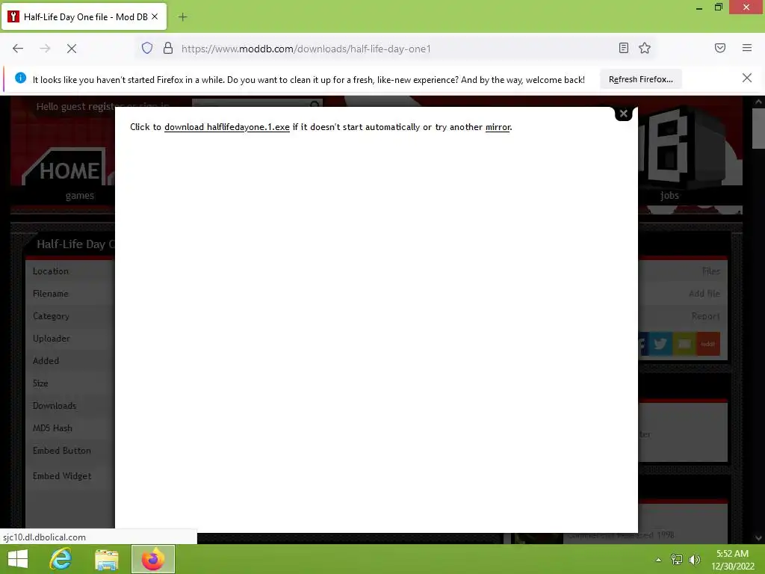Screen dimensions: 765x574
Task: Go back to the previous page
Action: 18,49
